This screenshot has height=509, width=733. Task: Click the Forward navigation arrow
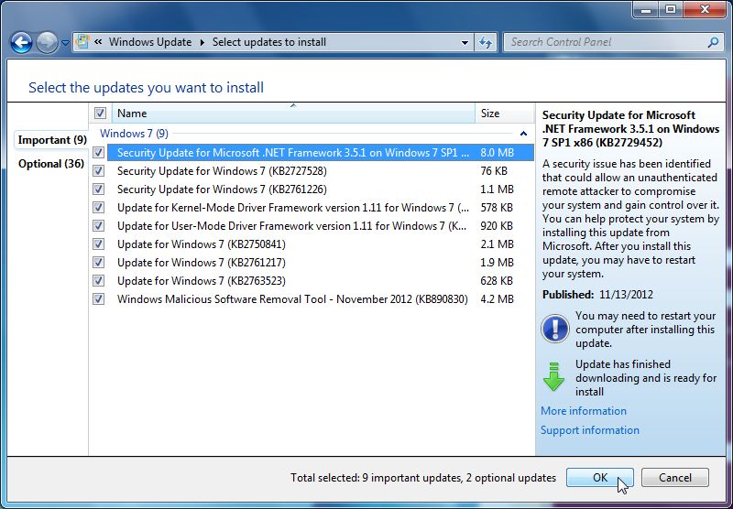(48, 42)
